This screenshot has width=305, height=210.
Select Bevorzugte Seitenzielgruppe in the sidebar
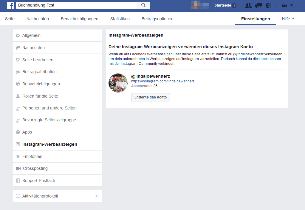[x=49, y=120]
